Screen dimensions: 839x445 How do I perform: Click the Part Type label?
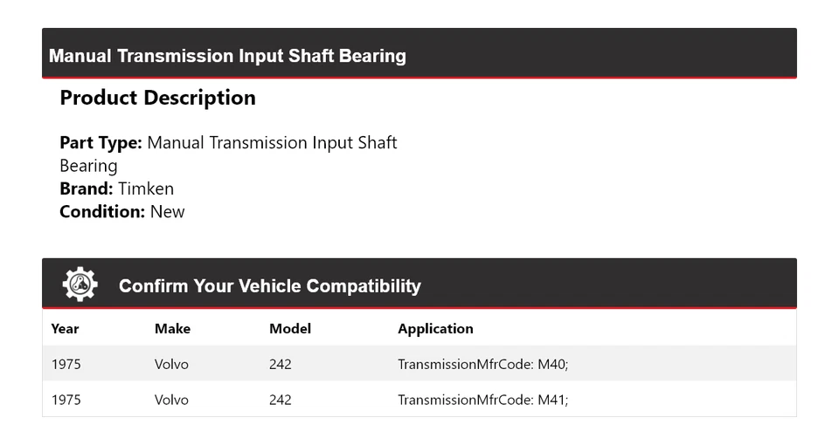coord(101,142)
